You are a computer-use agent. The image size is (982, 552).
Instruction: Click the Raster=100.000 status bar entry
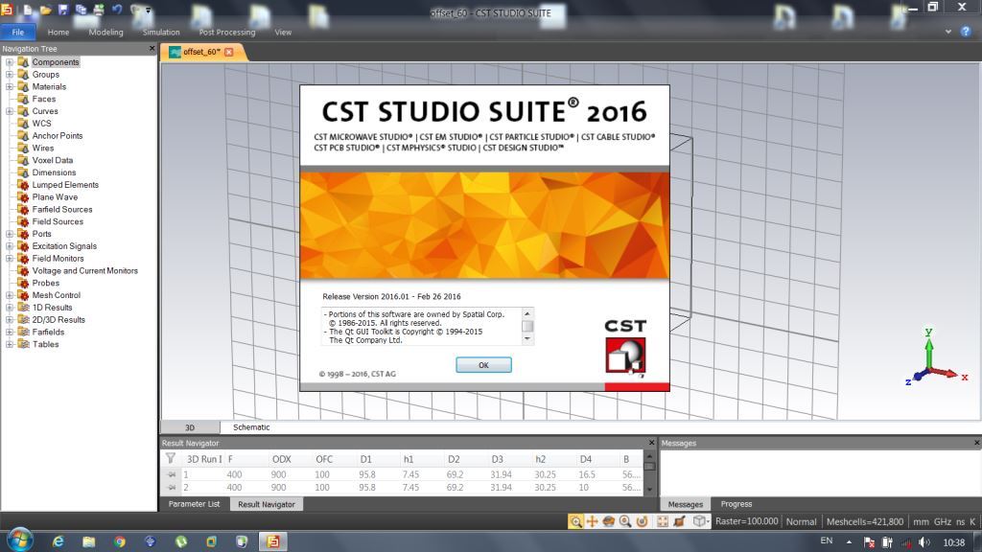(746, 521)
